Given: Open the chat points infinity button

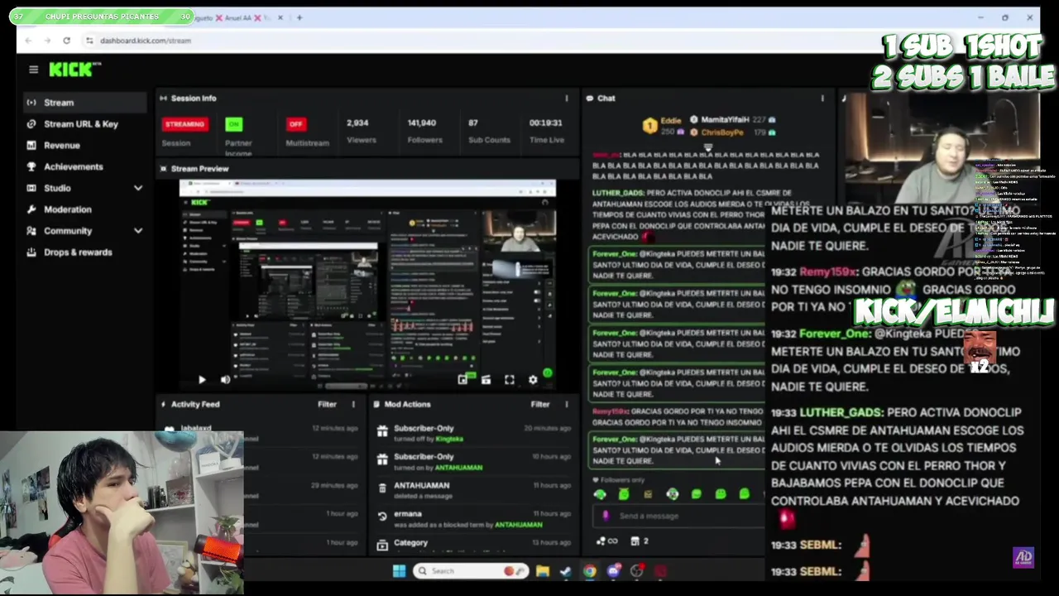Looking at the screenshot, I should pyautogui.click(x=607, y=541).
